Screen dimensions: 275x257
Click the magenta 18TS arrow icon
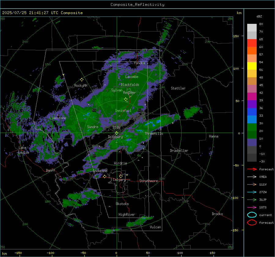click(x=252, y=207)
